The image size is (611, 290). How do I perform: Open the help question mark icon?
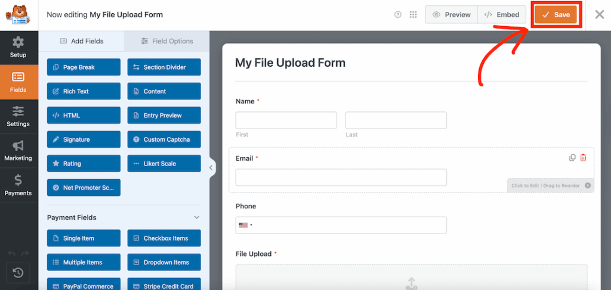pos(398,15)
